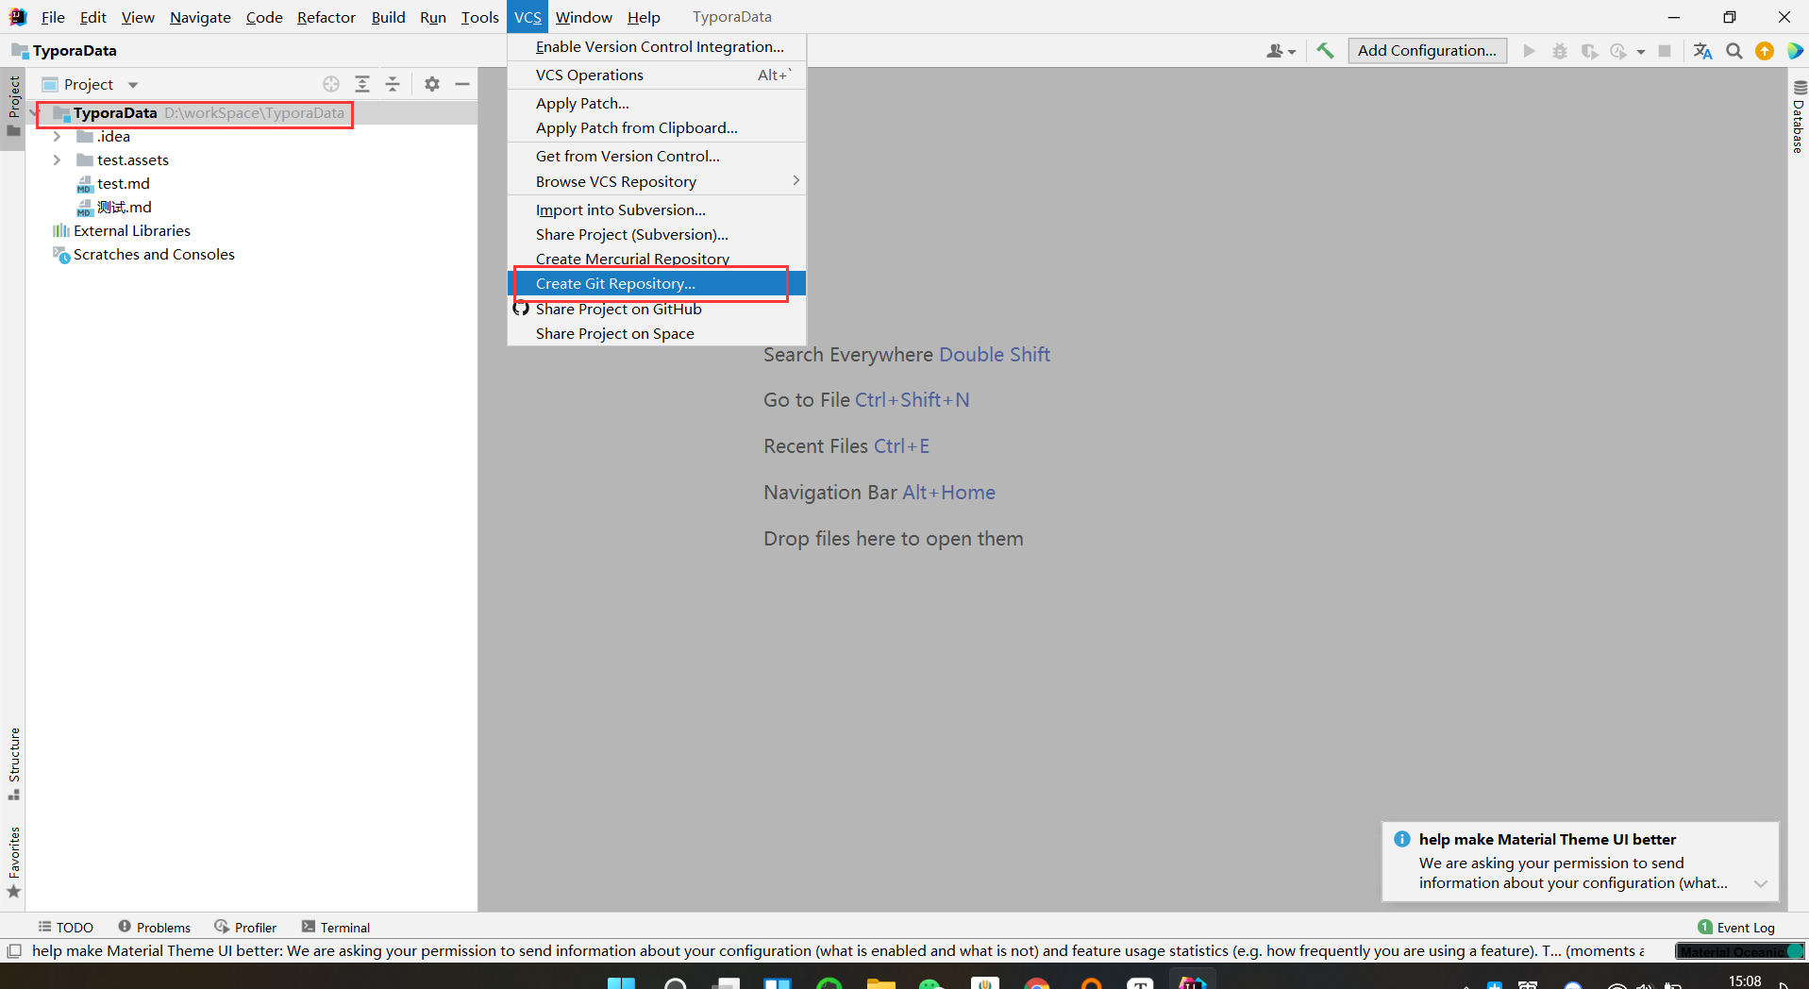This screenshot has width=1809, height=989.
Task: Expand the .idea folder
Action: click(x=57, y=137)
